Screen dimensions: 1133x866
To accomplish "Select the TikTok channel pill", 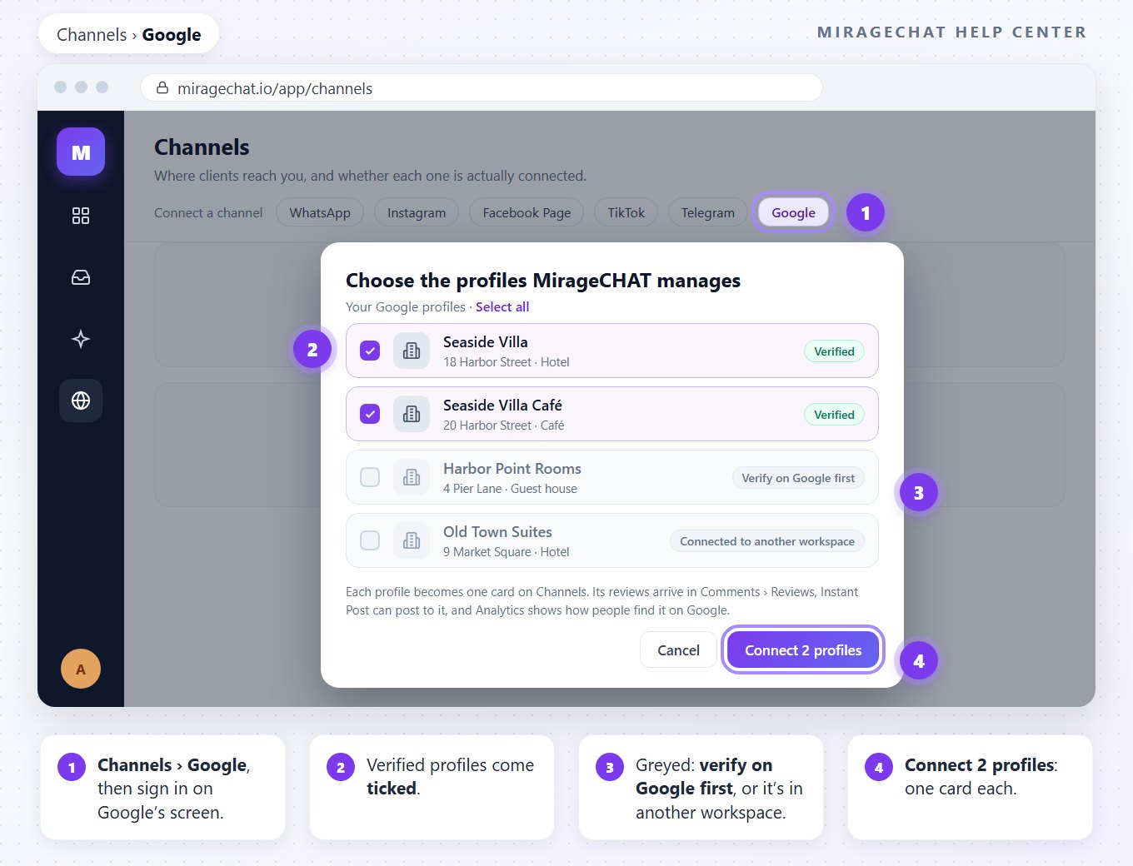I will [626, 212].
